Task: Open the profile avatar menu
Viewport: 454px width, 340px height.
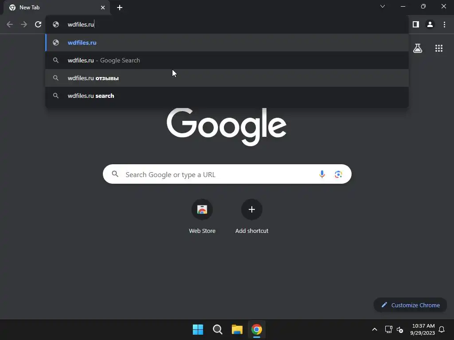Action: [x=430, y=24]
